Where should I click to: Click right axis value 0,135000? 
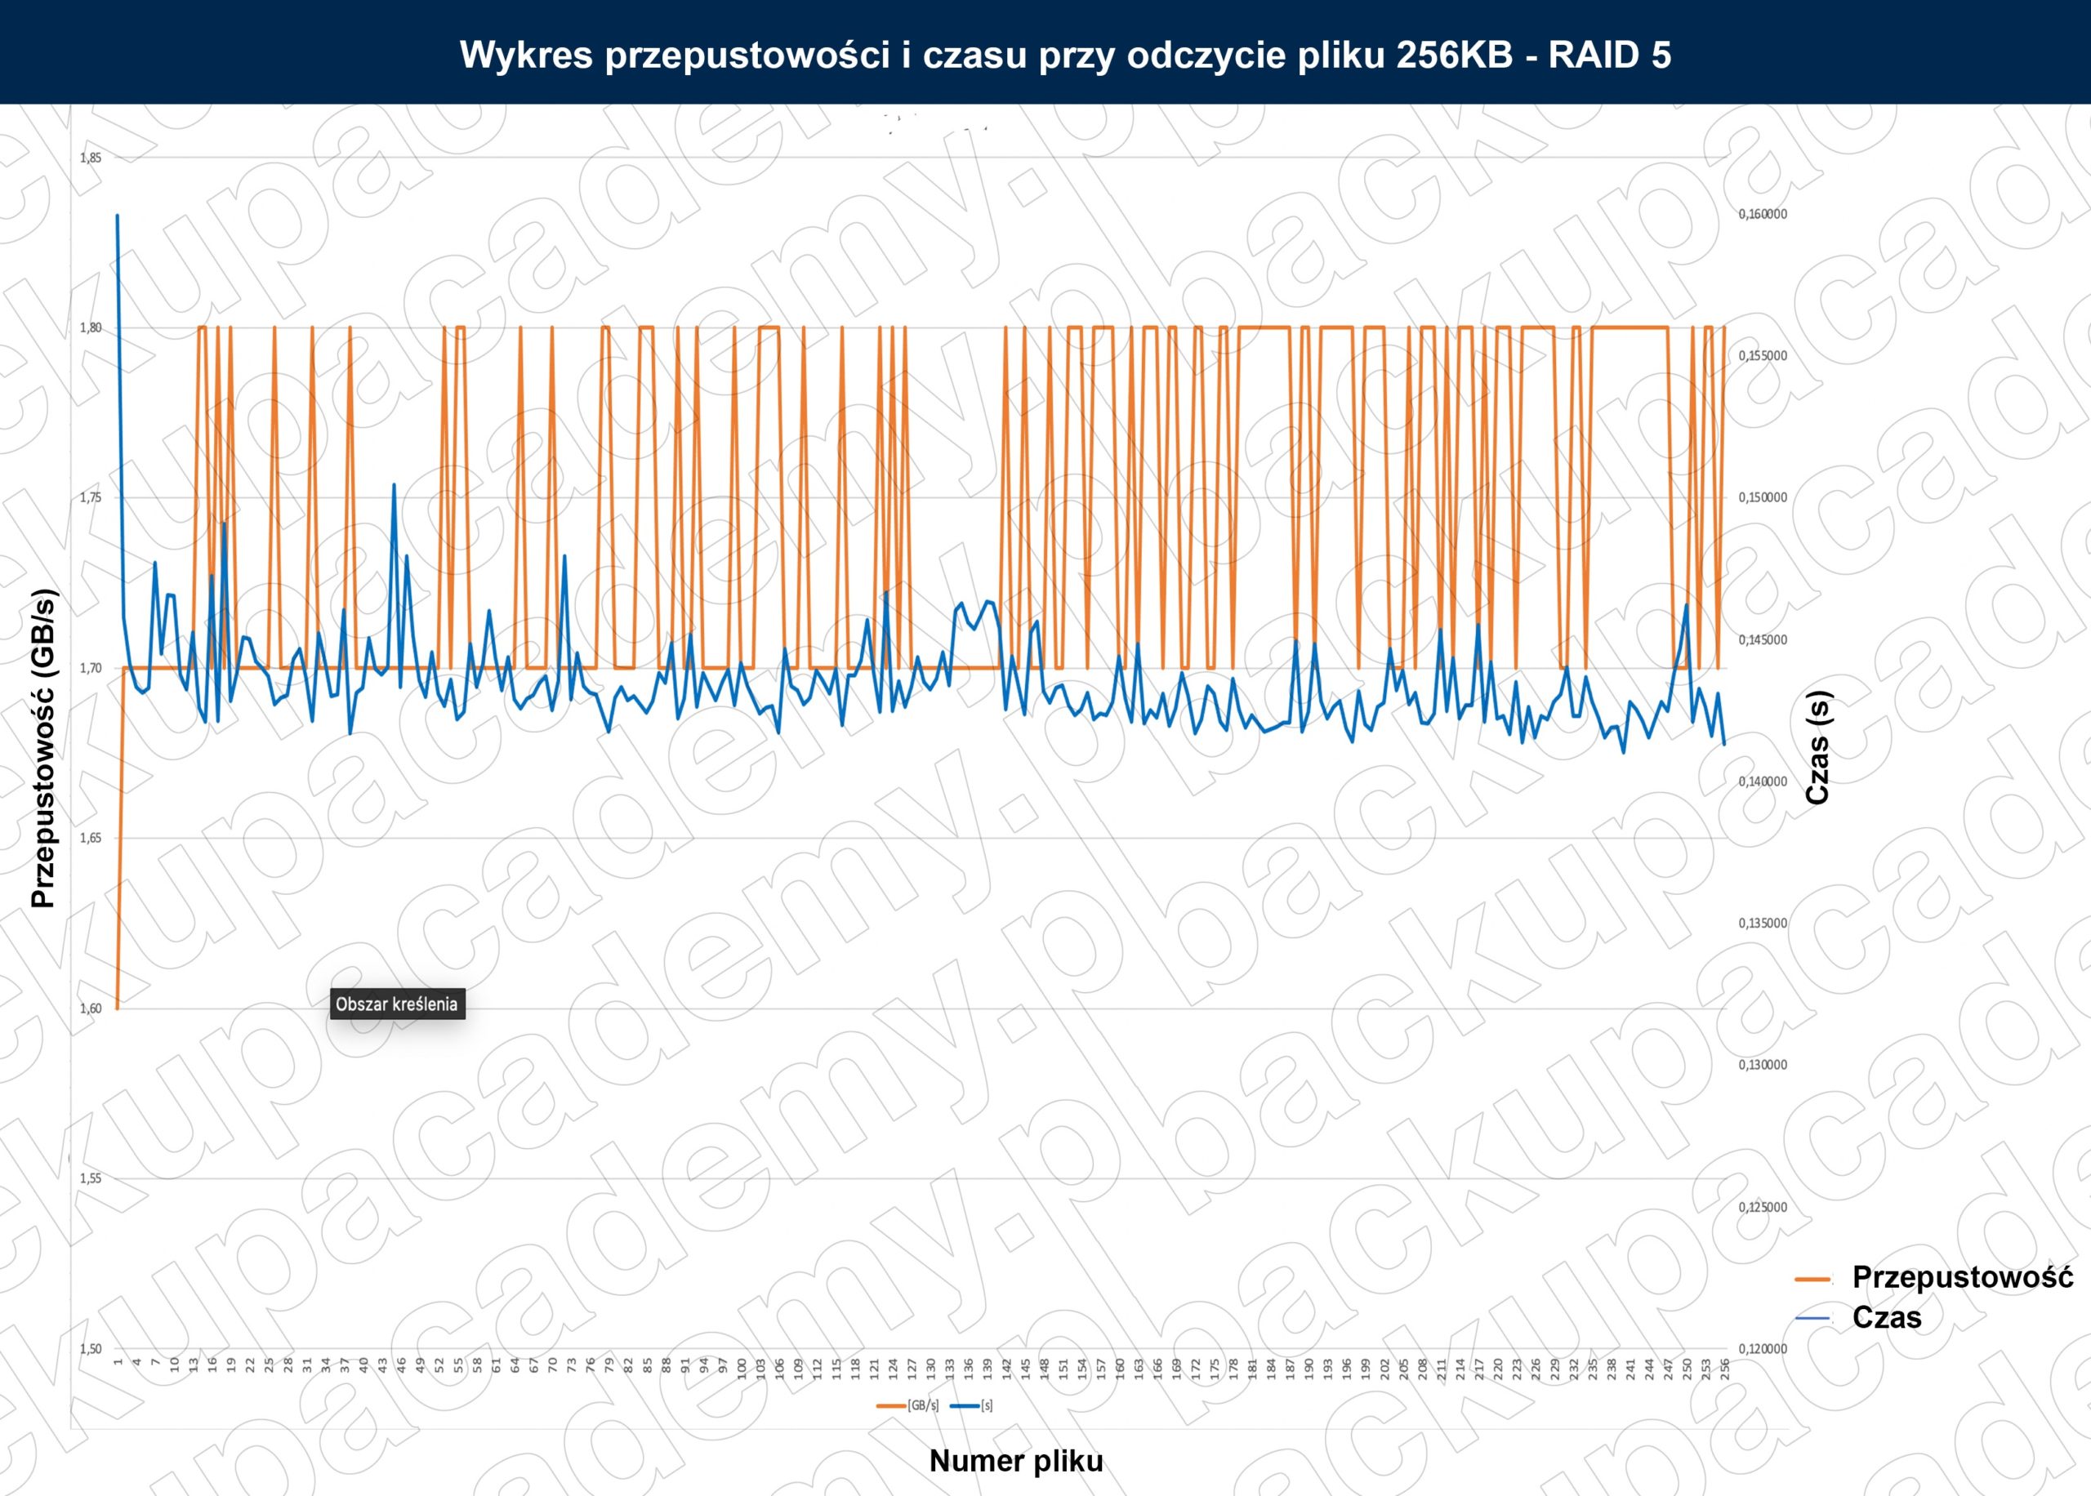(x=1763, y=923)
